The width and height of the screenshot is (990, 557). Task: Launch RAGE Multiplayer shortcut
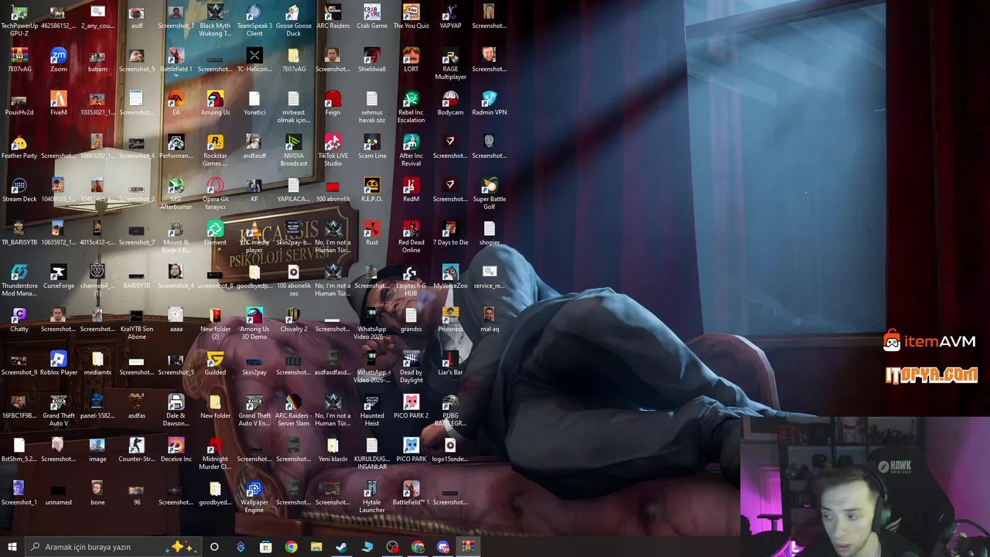coord(450,63)
